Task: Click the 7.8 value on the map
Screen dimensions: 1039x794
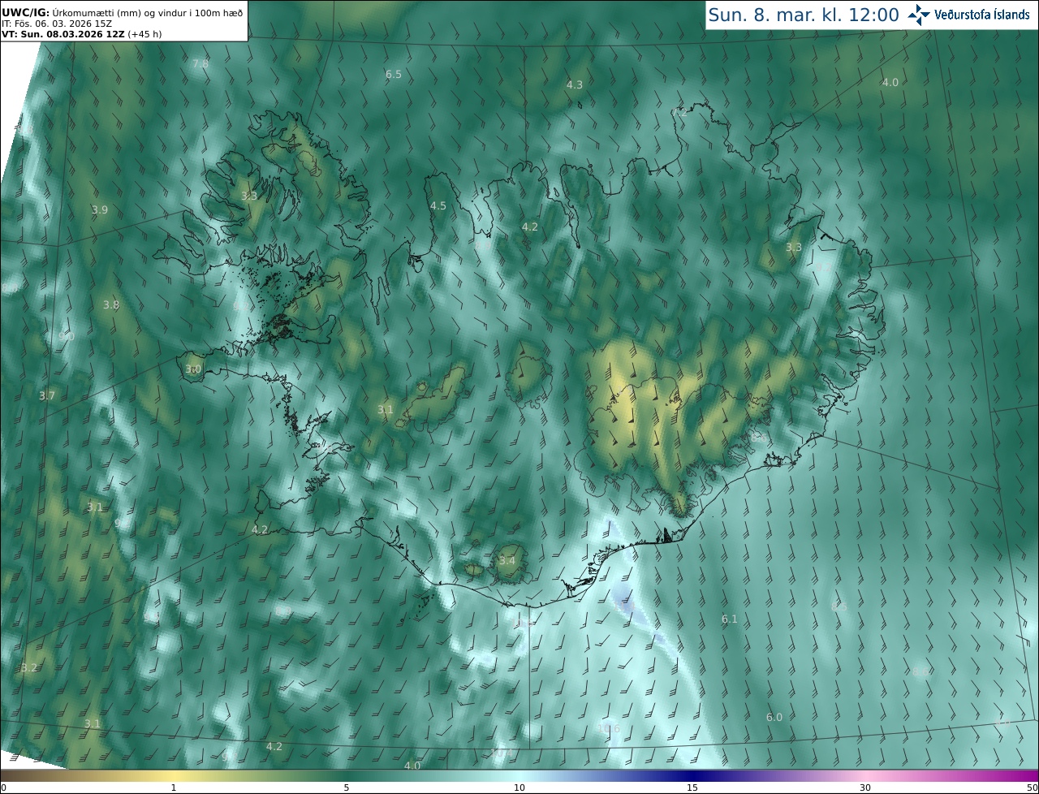Action: 200,63
